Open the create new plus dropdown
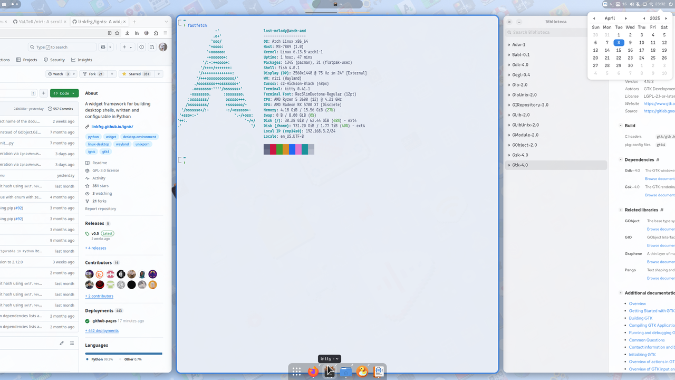 (x=128, y=47)
